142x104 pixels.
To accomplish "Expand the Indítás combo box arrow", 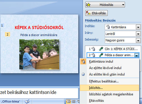I will (x=138, y=27).
